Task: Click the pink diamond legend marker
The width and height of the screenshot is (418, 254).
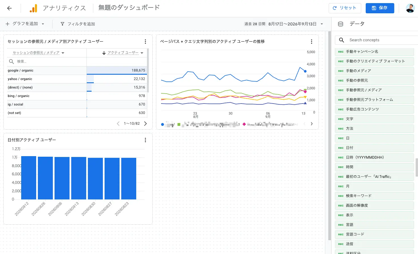Action: 244,124
